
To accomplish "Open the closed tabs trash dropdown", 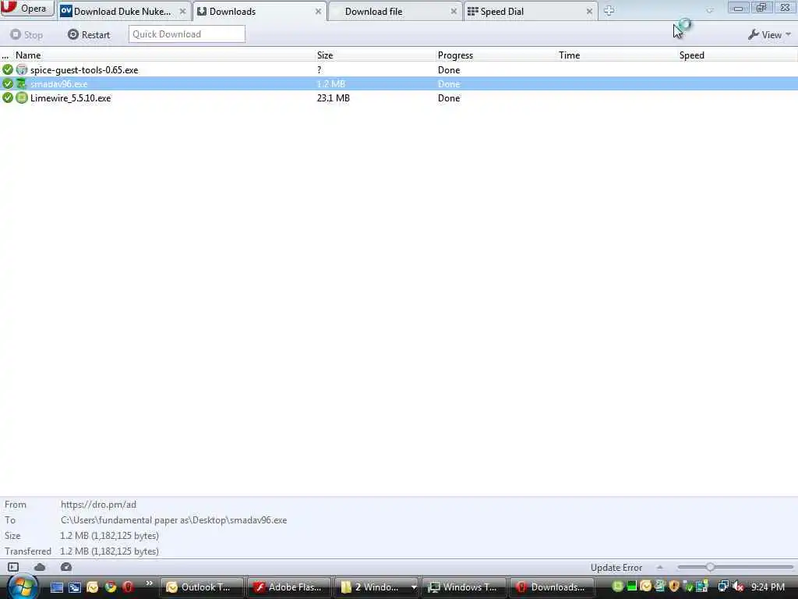I will pos(709,10).
